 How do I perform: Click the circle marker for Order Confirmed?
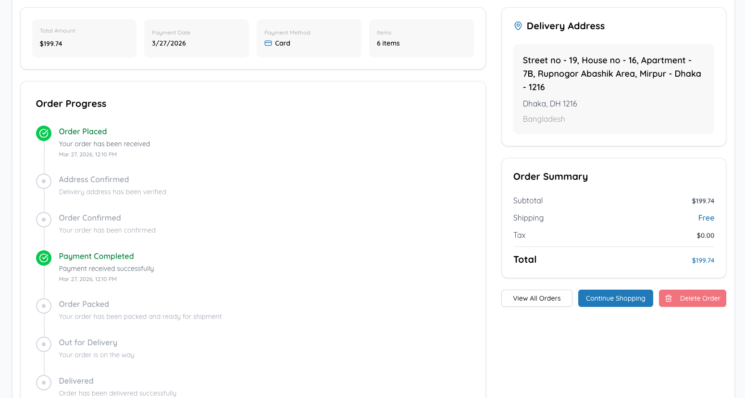(44, 220)
